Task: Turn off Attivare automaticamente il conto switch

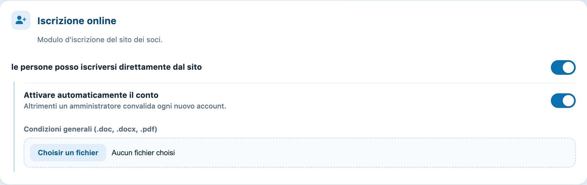Action: click(x=563, y=101)
